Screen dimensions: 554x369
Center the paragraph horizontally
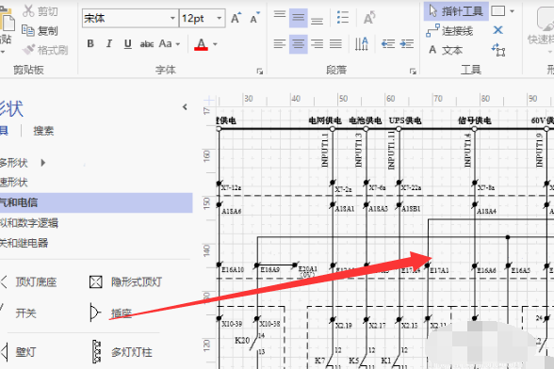pos(298,44)
